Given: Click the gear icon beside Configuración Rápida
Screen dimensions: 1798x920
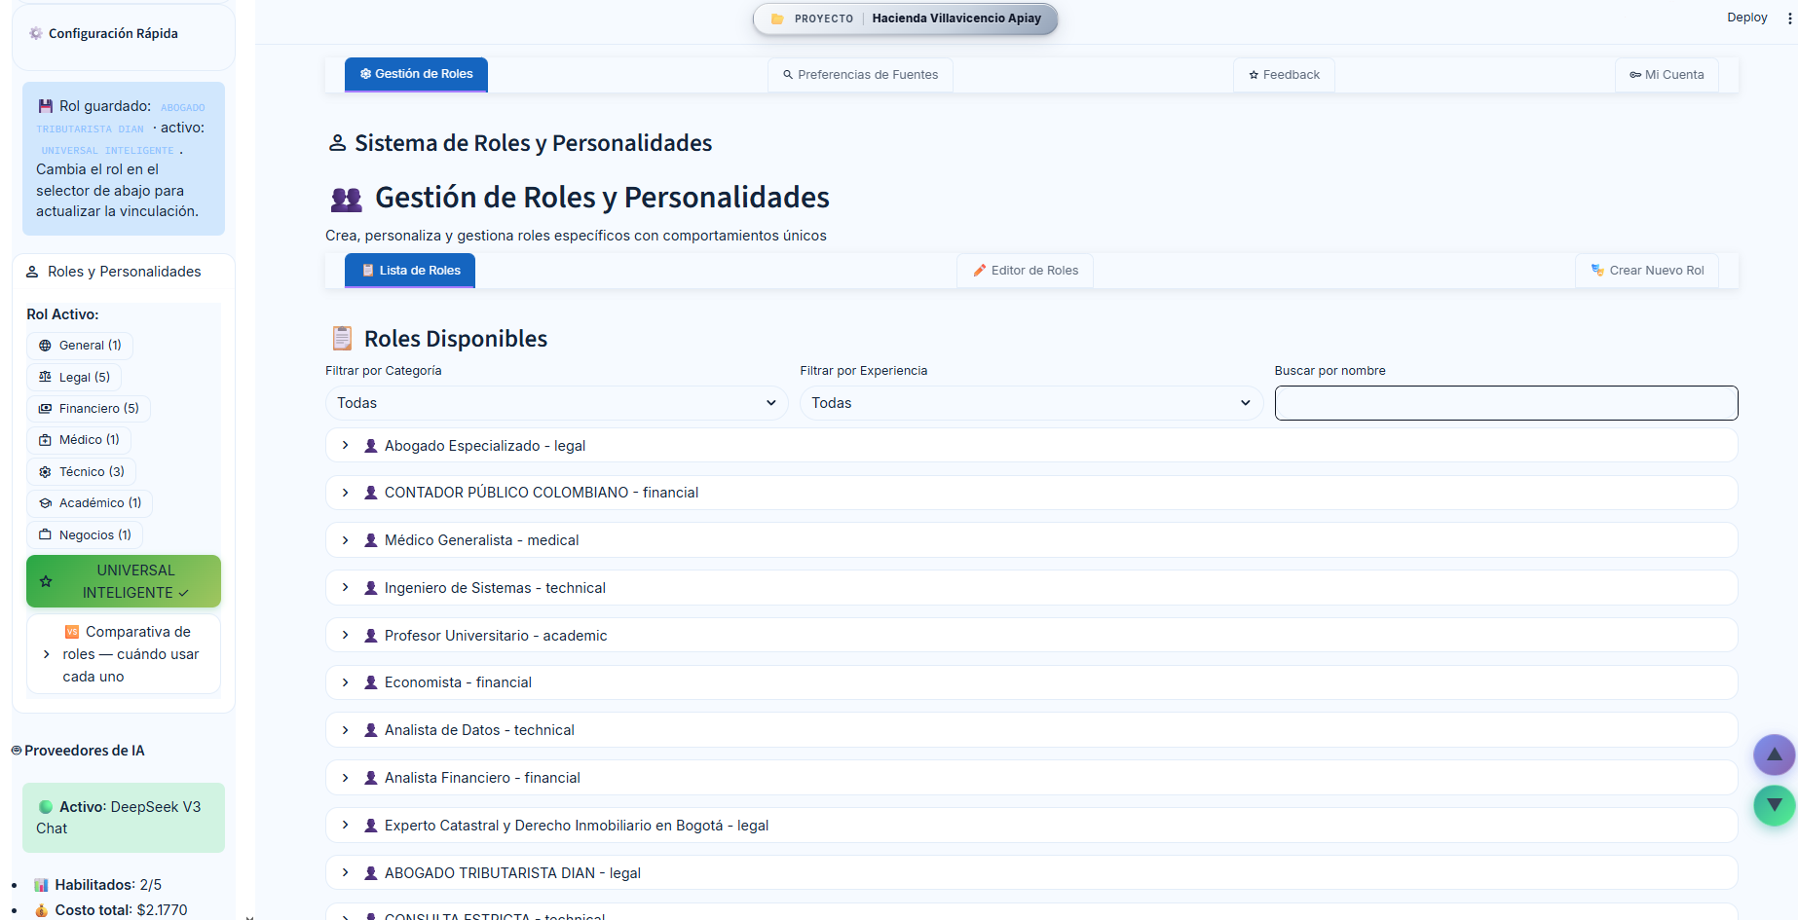Looking at the screenshot, I should pyautogui.click(x=36, y=33).
